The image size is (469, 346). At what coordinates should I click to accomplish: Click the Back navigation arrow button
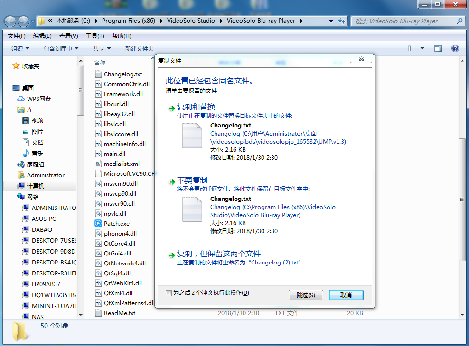[10, 21]
